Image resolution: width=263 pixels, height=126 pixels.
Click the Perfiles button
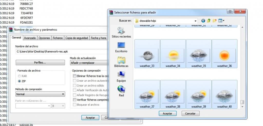pyautogui.click(x=40, y=62)
